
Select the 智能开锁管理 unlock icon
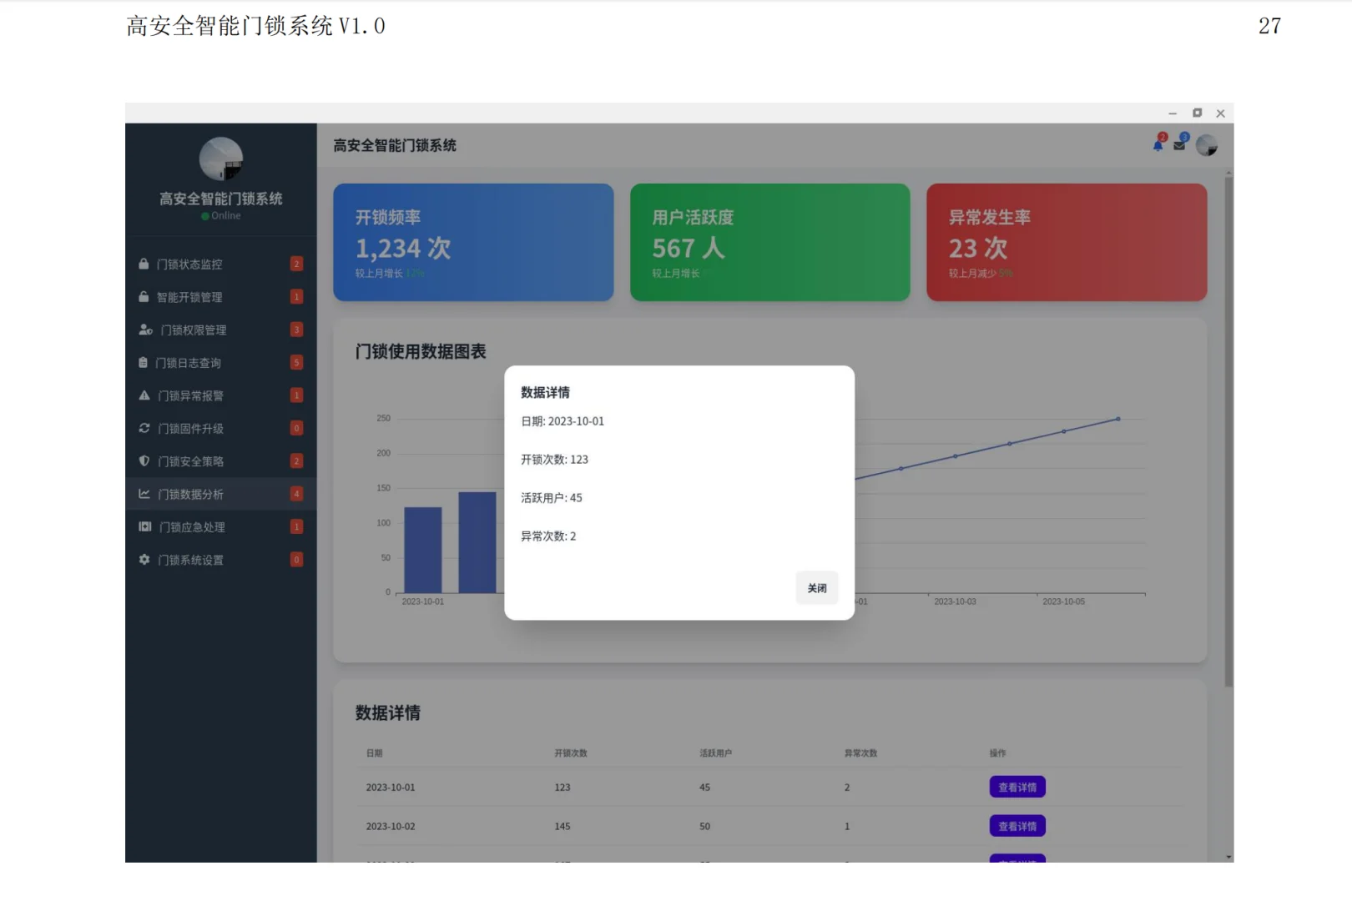144,296
